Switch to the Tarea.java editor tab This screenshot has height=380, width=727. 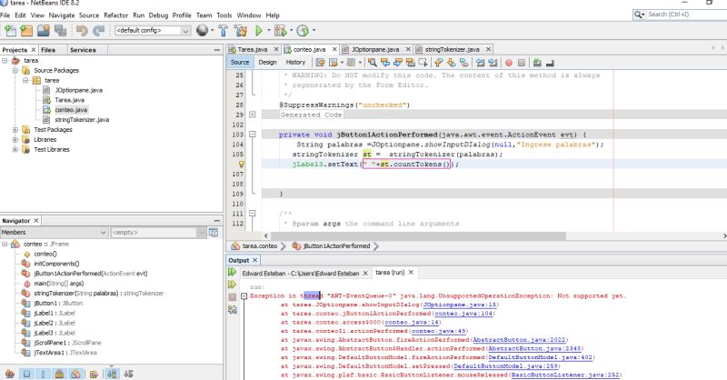[253, 49]
